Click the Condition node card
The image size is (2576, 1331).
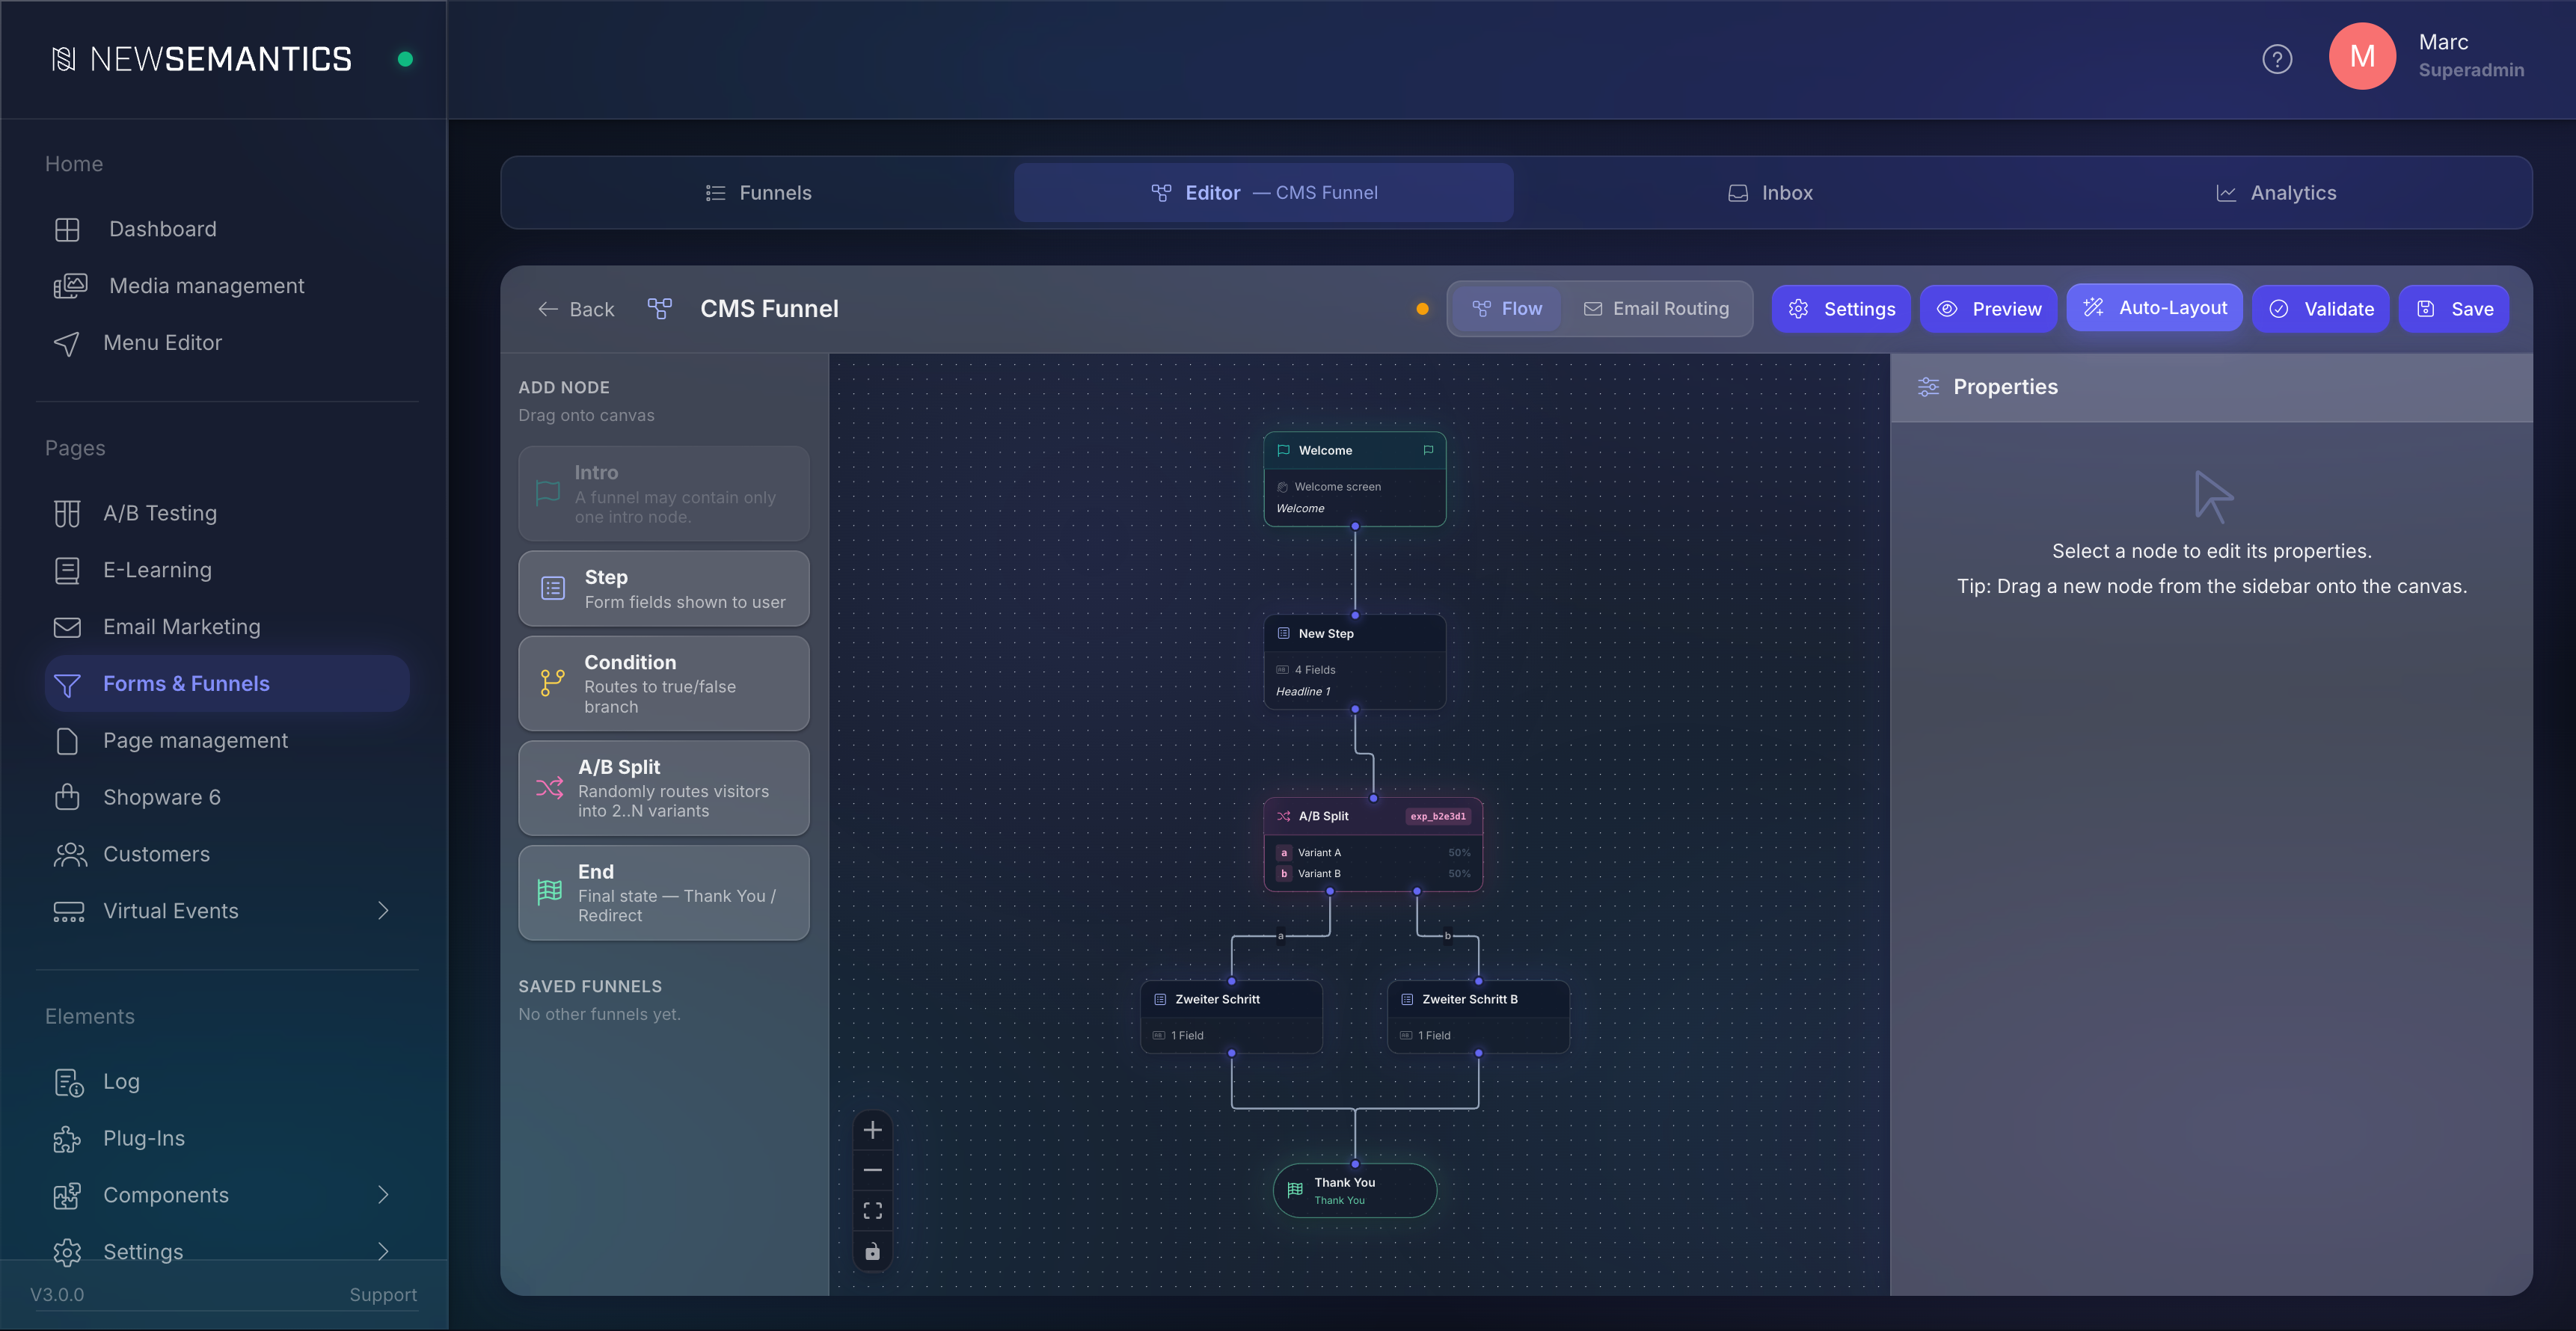[x=664, y=684]
